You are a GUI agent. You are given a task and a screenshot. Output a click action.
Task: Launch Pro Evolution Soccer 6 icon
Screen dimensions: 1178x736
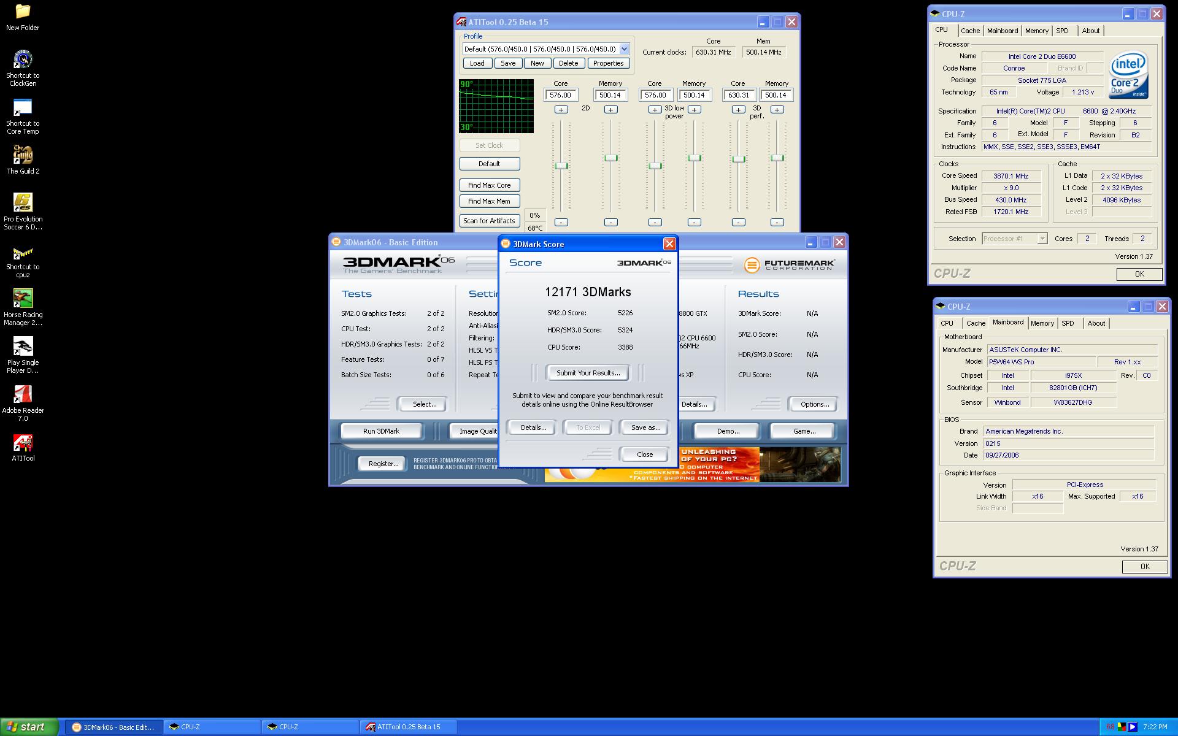point(23,202)
